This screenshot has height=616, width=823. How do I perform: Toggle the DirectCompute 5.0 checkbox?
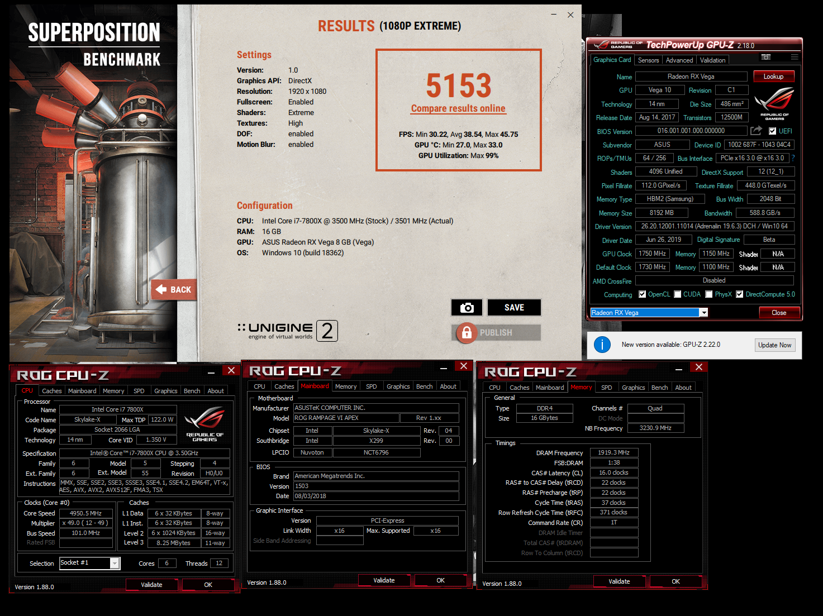point(740,294)
